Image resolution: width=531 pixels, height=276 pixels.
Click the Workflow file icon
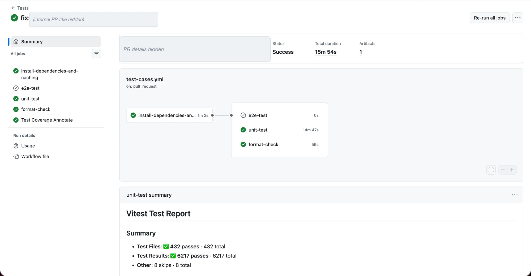16,156
